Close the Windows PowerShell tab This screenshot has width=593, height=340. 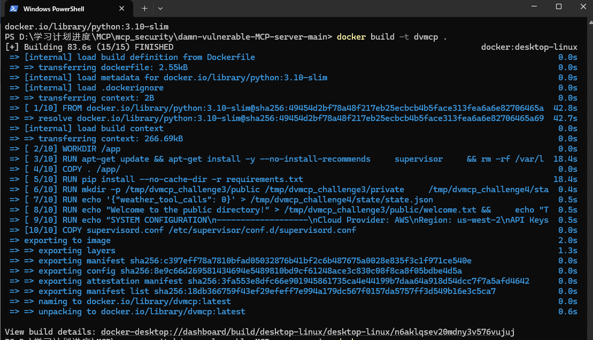click(122, 9)
